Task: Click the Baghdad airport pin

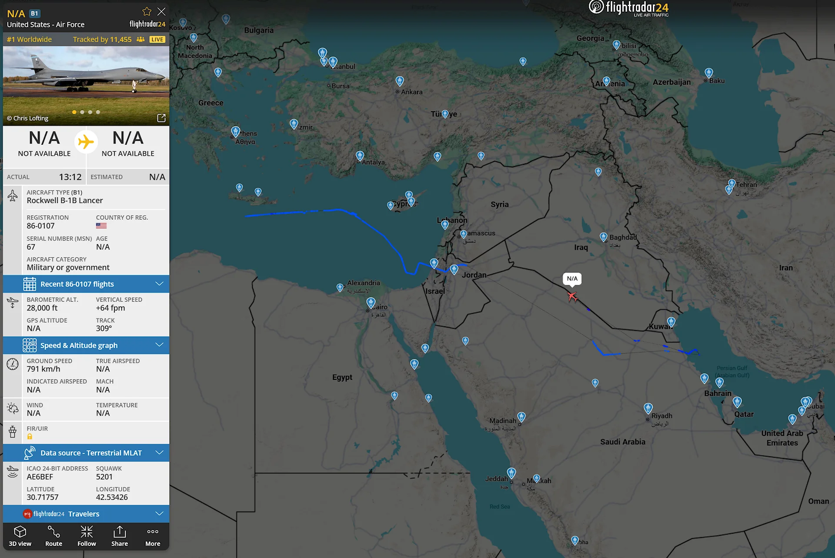Action: point(603,237)
